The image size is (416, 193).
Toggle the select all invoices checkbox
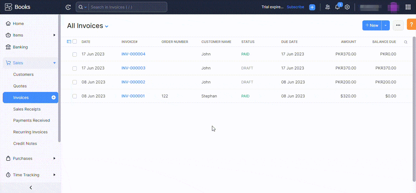(75, 42)
